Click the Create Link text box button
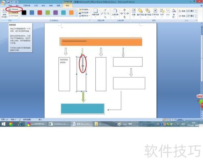This screenshot has width=203, height=166. pos(13,13)
